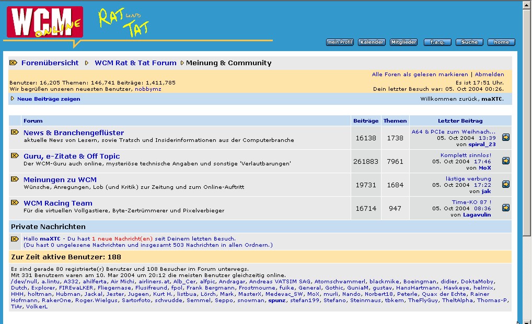The height and width of the screenshot is (324, 532).
Task: Click the triangle arrow before Meinung & Community
Action: tap(182, 63)
